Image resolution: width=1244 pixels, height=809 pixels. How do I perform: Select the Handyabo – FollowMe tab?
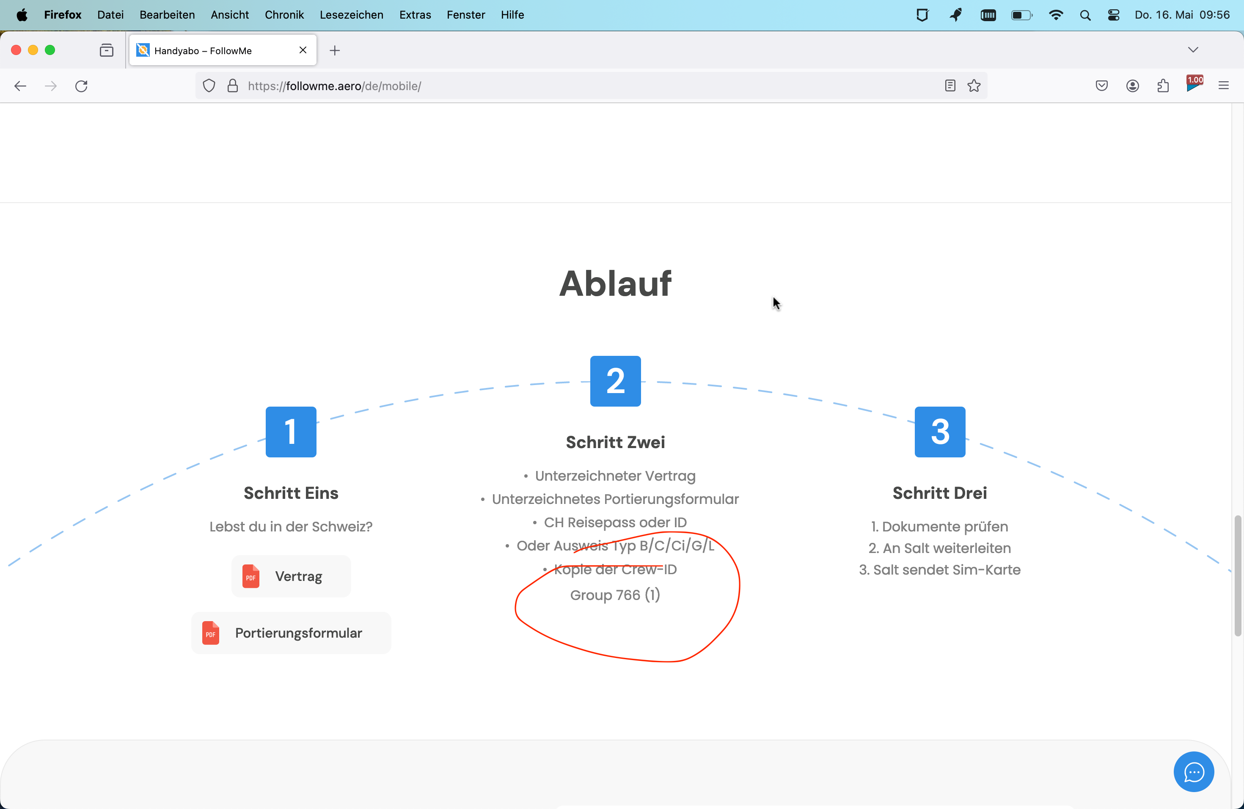(223, 50)
